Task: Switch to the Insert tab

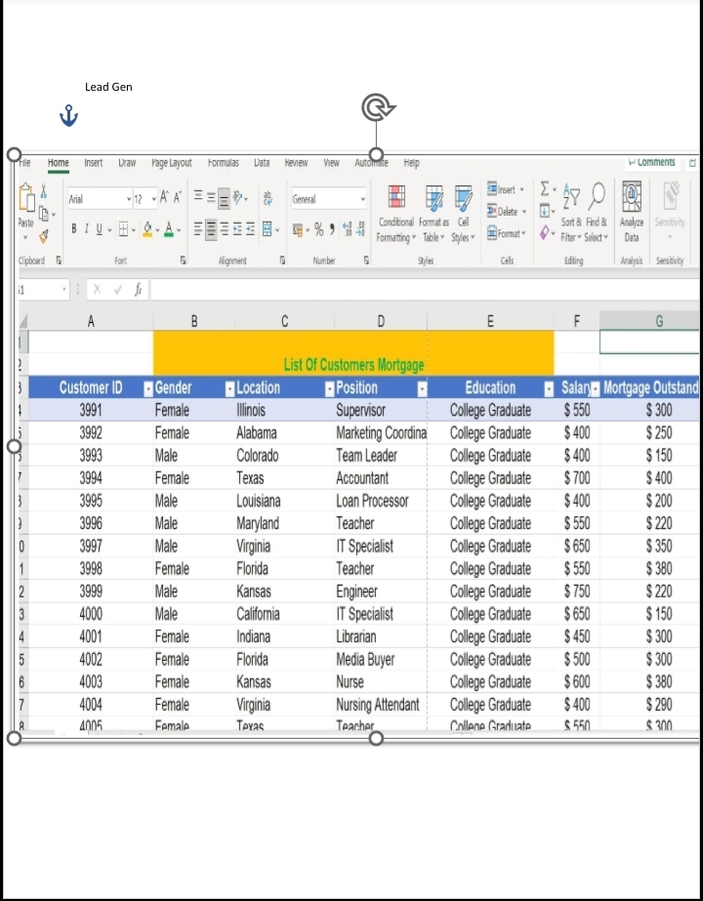Action: (93, 163)
